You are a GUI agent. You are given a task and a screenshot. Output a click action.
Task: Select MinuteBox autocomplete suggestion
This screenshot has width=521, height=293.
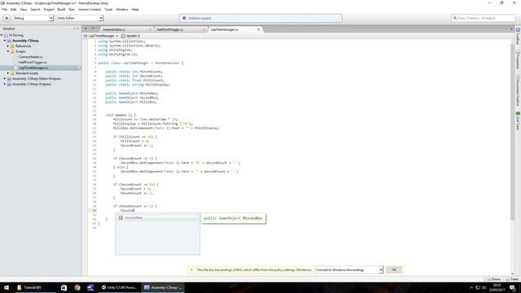click(x=157, y=217)
